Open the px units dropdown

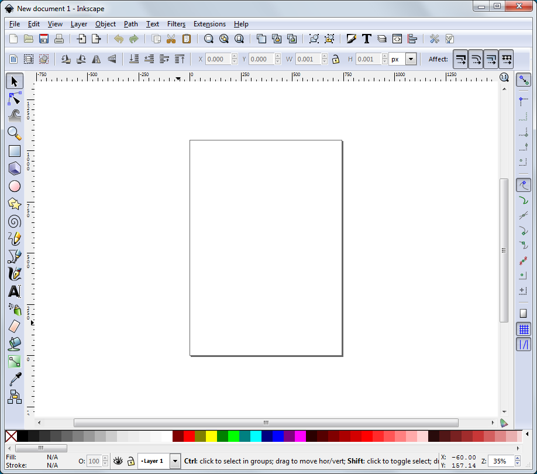[x=411, y=59]
